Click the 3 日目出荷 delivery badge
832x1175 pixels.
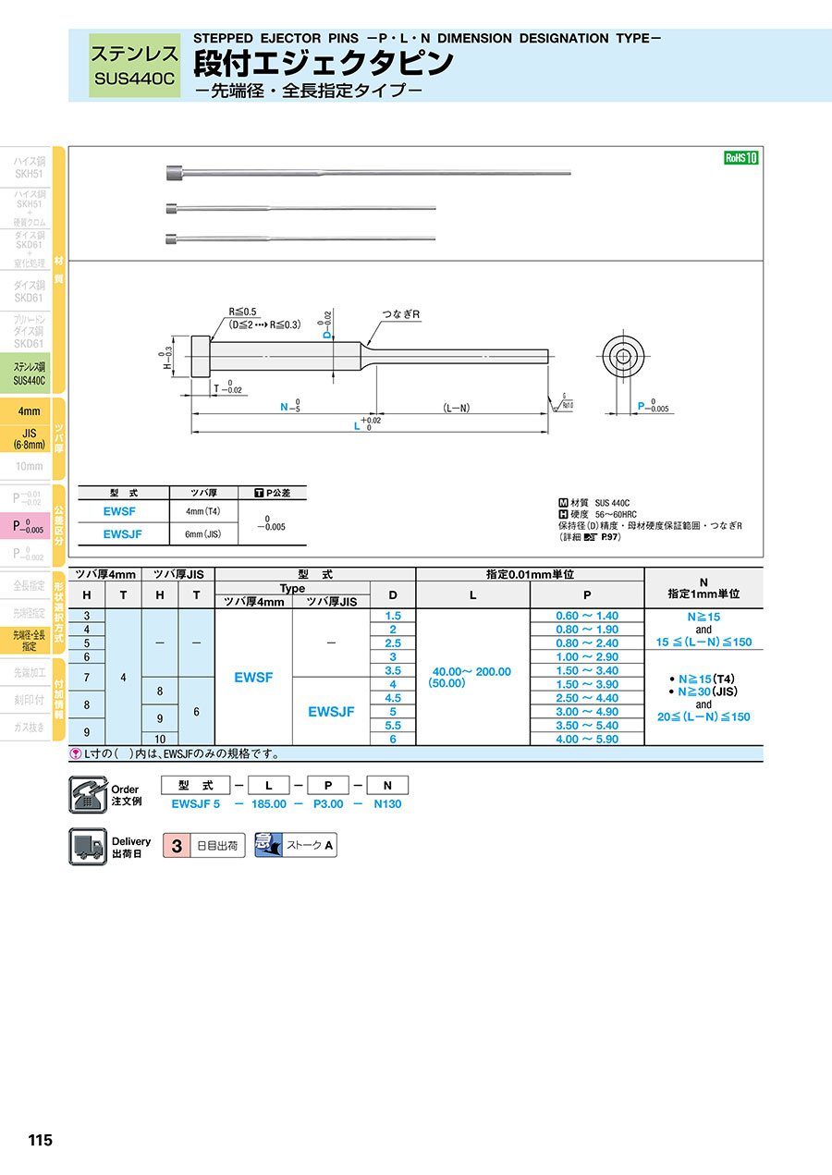(x=204, y=846)
